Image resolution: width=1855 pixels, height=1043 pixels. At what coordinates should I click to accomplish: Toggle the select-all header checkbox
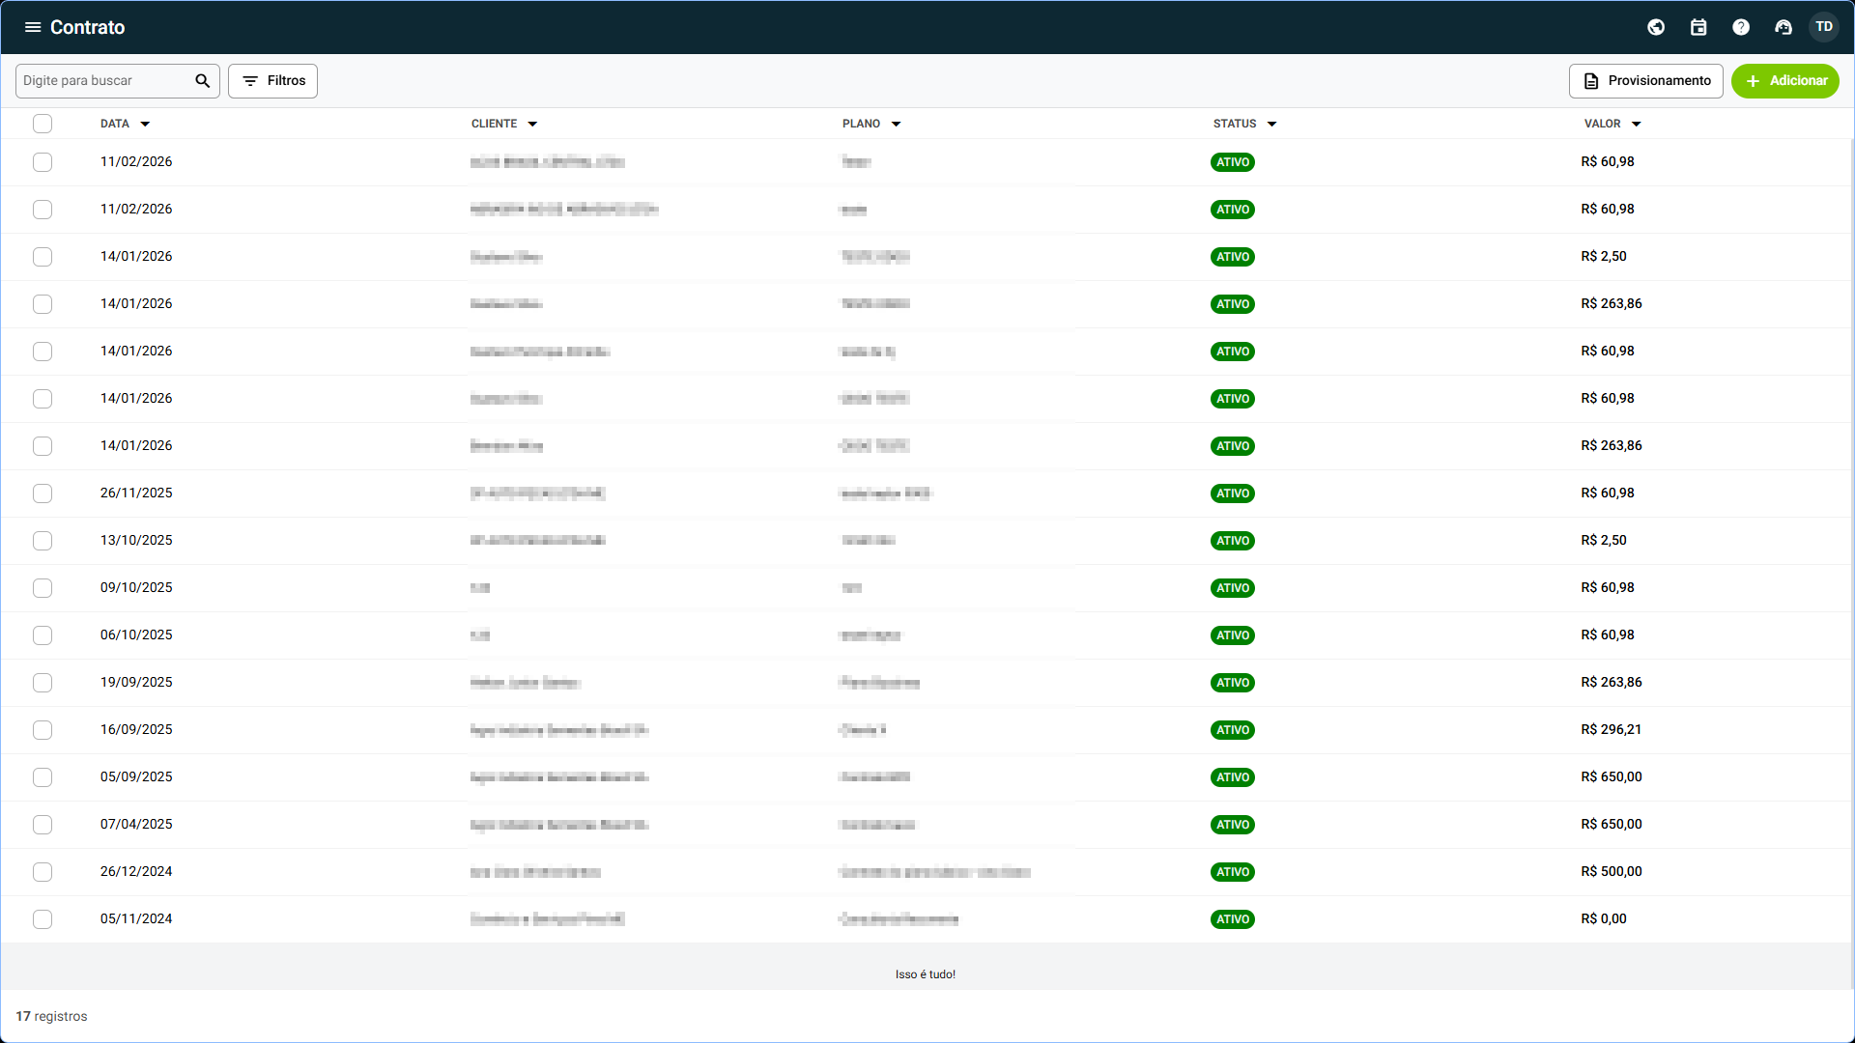(43, 124)
